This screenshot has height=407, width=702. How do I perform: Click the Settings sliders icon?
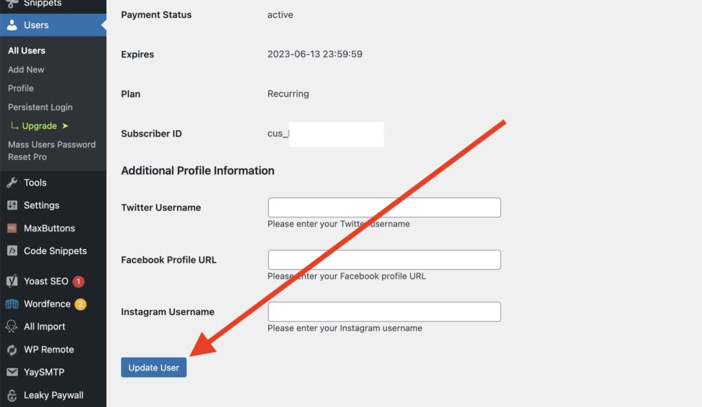[x=12, y=205]
